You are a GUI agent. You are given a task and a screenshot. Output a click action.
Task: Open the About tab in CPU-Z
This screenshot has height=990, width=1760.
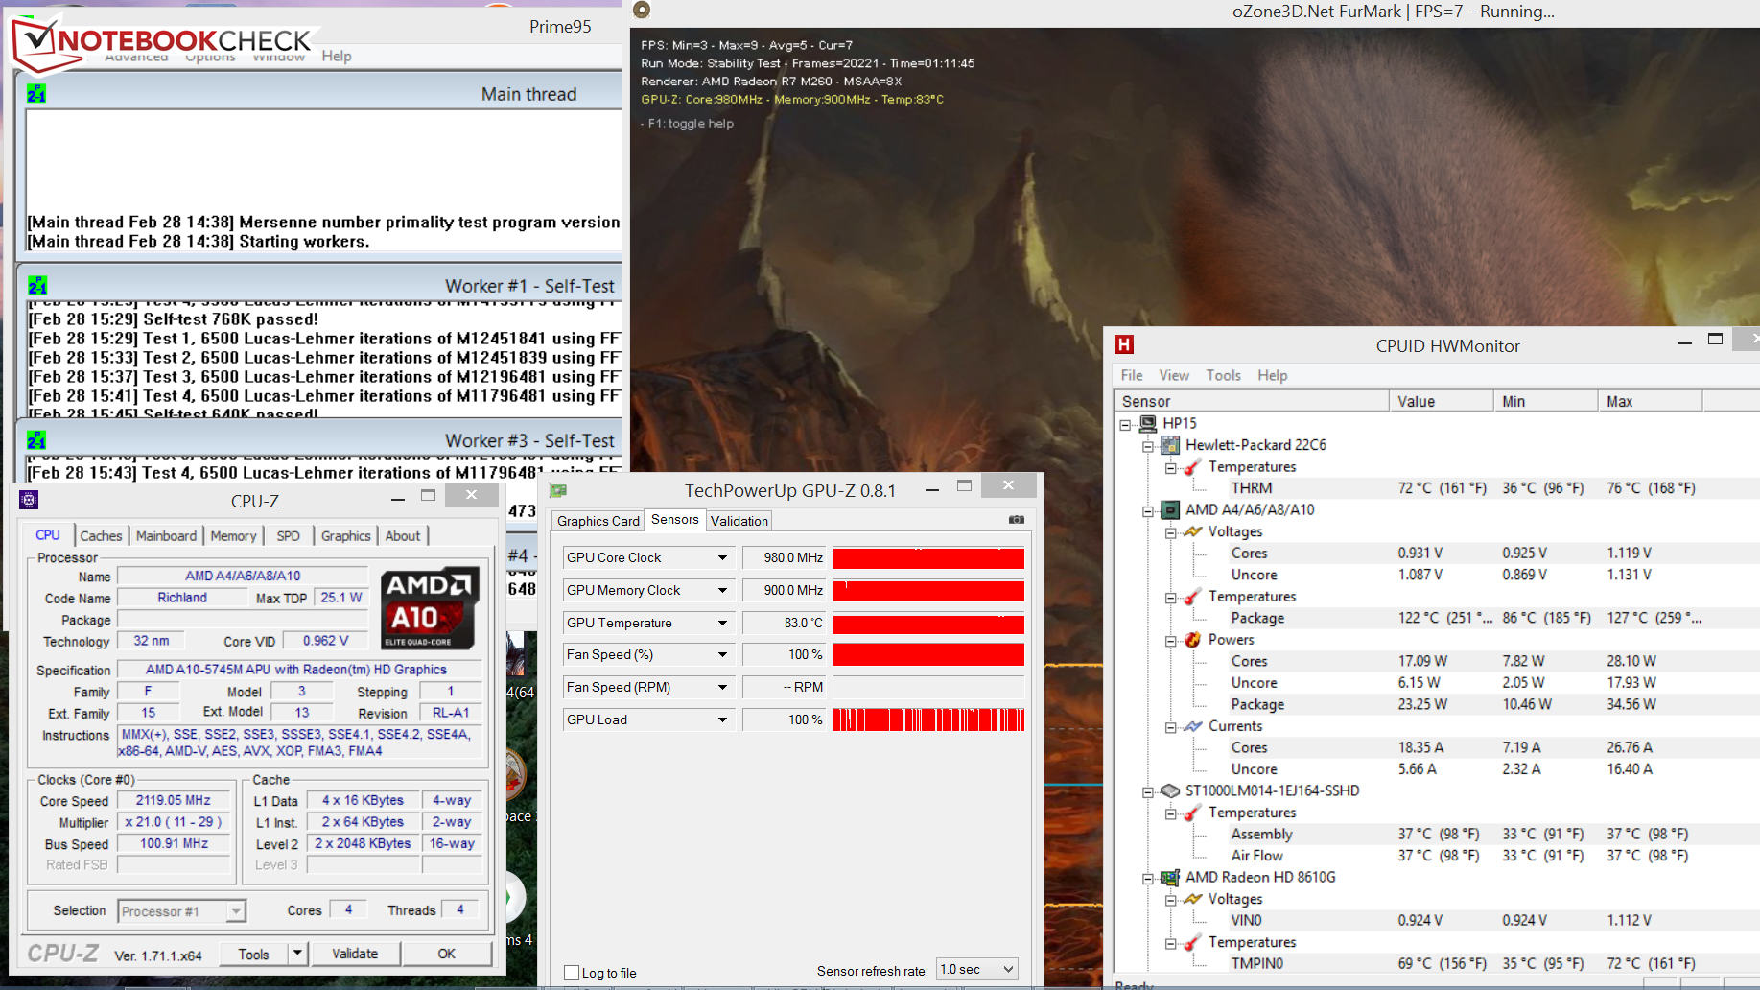pyautogui.click(x=403, y=535)
